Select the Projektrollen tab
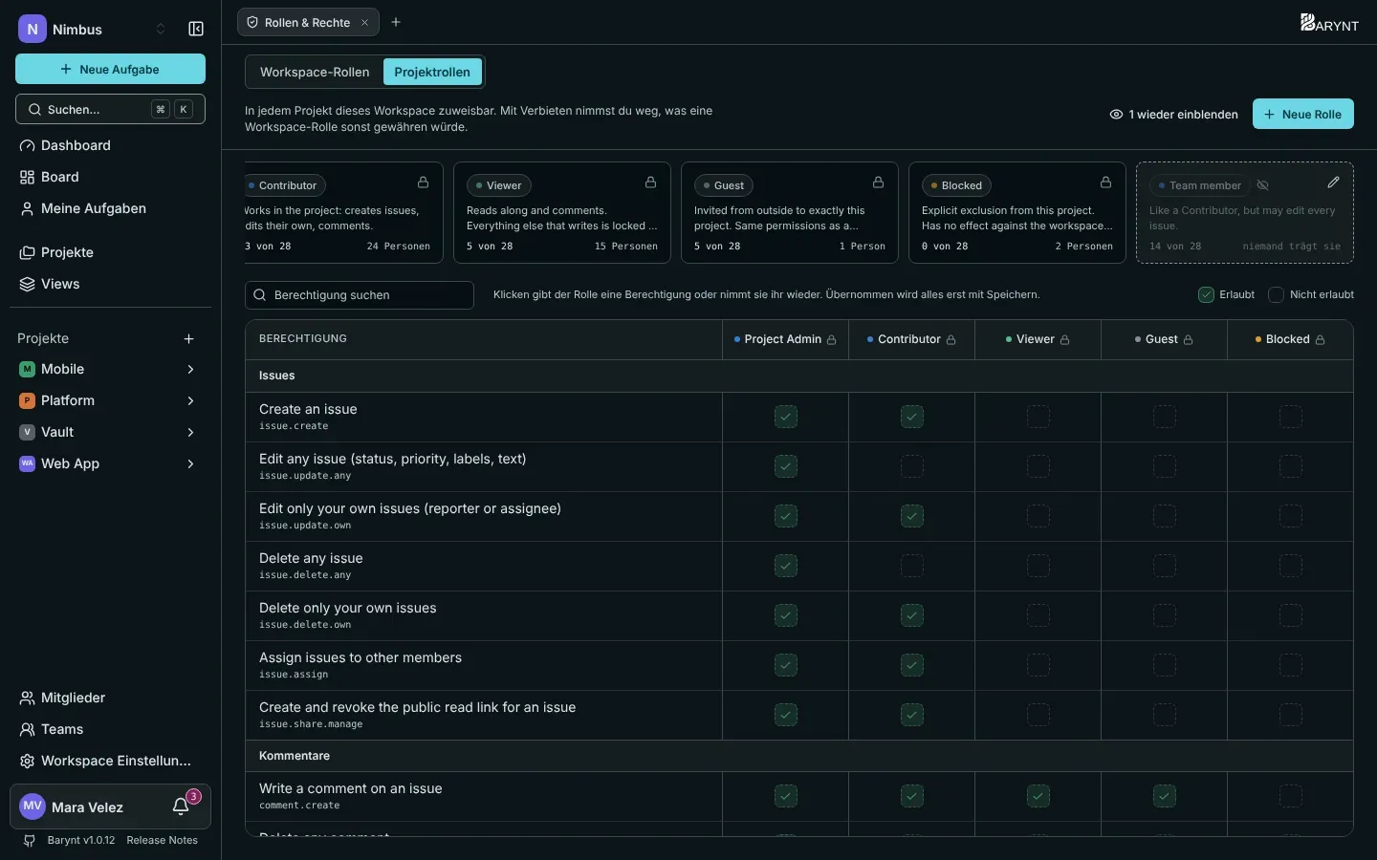The height and width of the screenshot is (860, 1377). pyautogui.click(x=432, y=72)
